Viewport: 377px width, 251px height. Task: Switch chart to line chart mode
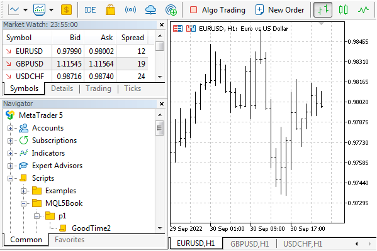[x=363, y=10]
